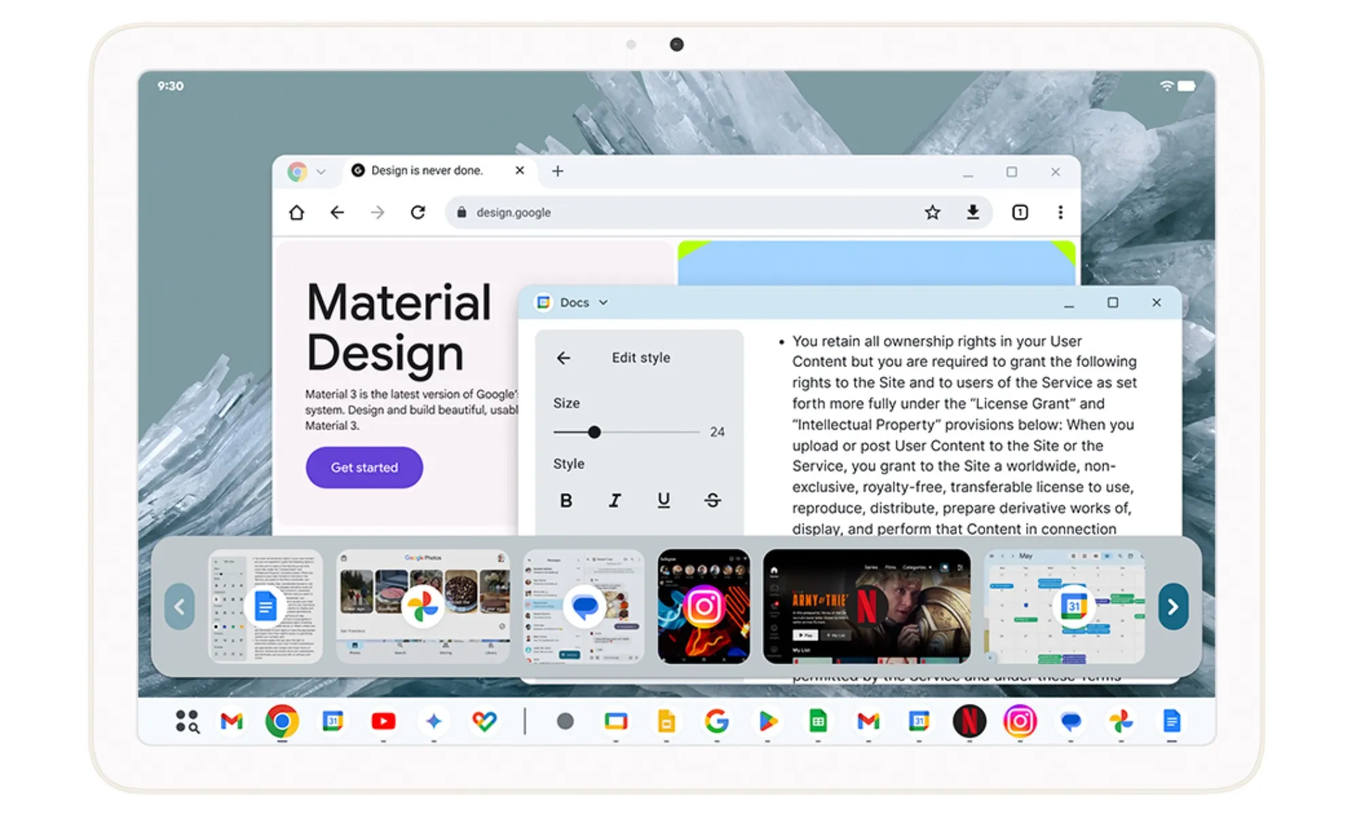This screenshot has height=816, width=1360.
Task: Go back from Edit style panel
Action: (564, 358)
